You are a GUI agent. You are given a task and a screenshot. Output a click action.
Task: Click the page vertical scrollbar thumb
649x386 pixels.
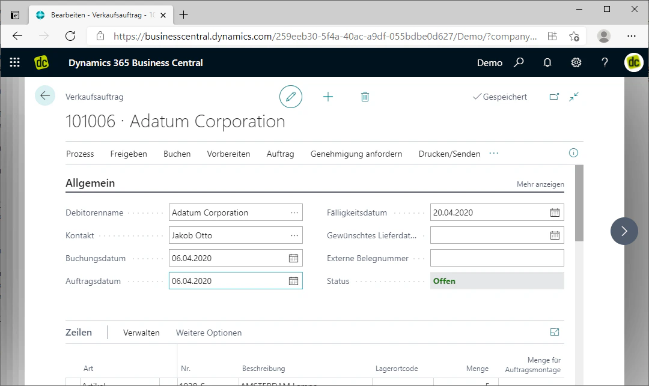(x=579, y=203)
